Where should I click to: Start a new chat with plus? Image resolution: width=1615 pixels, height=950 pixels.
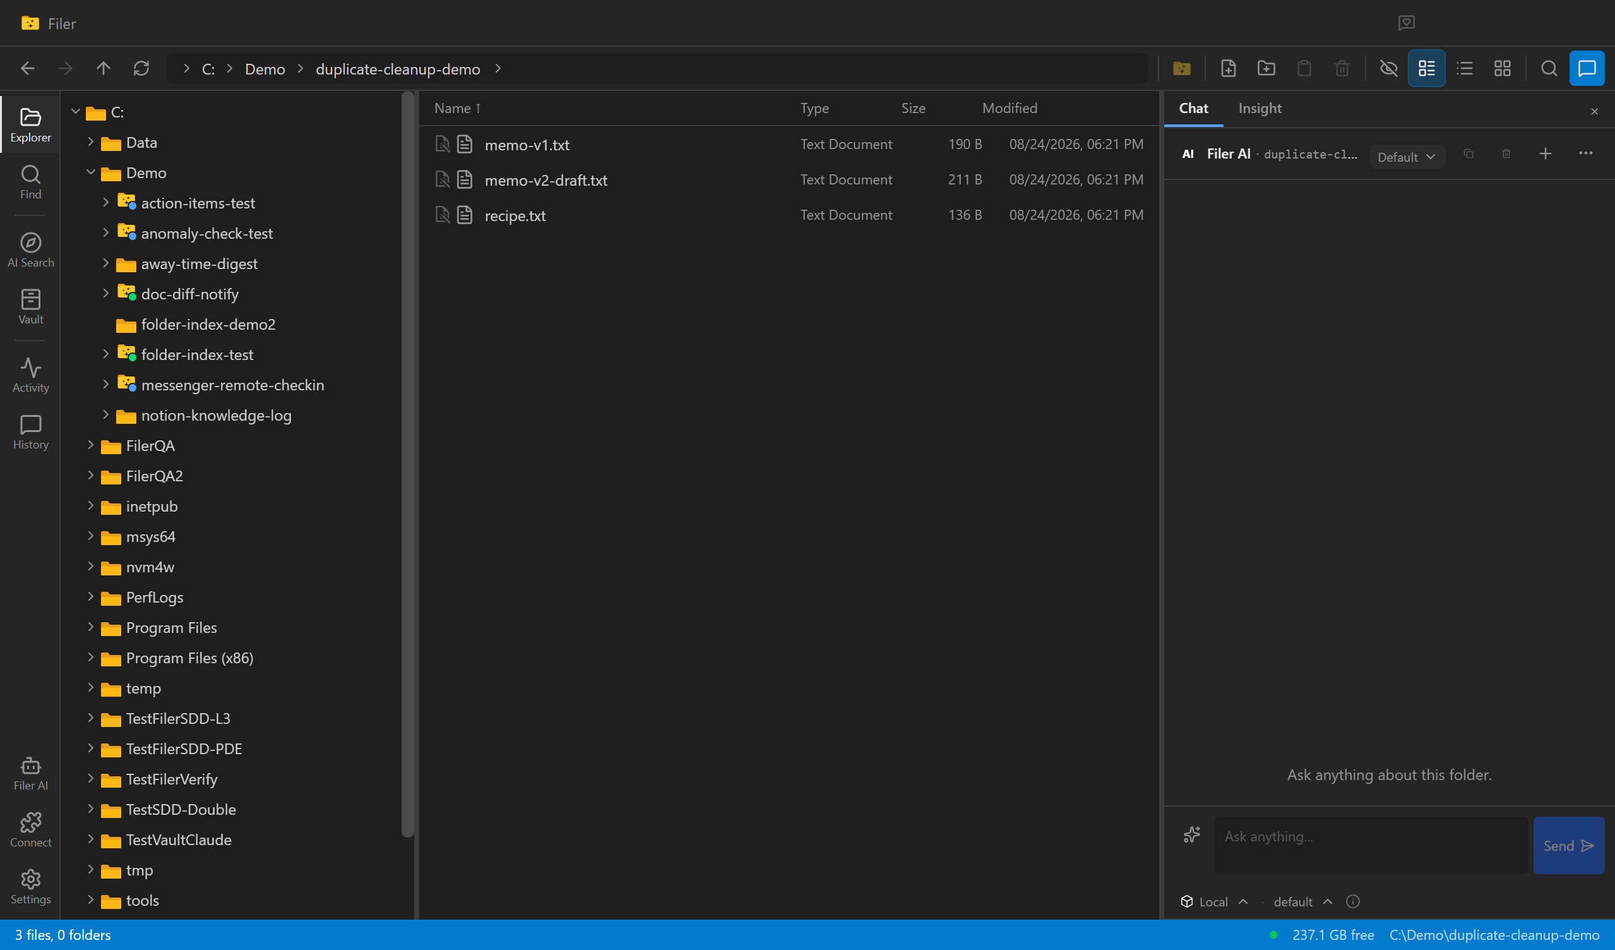[1545, 154]
